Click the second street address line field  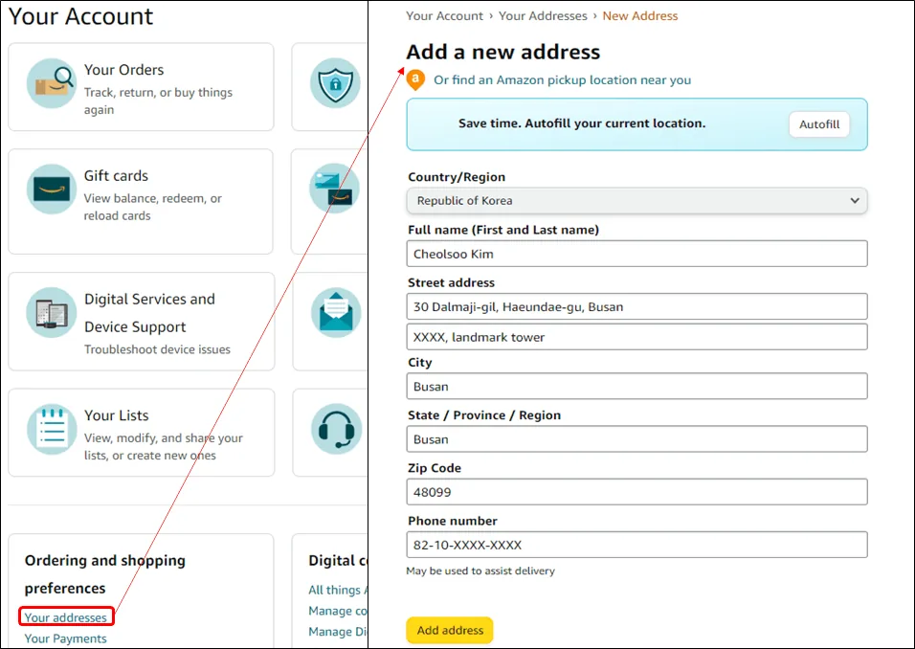pos(636,337)
